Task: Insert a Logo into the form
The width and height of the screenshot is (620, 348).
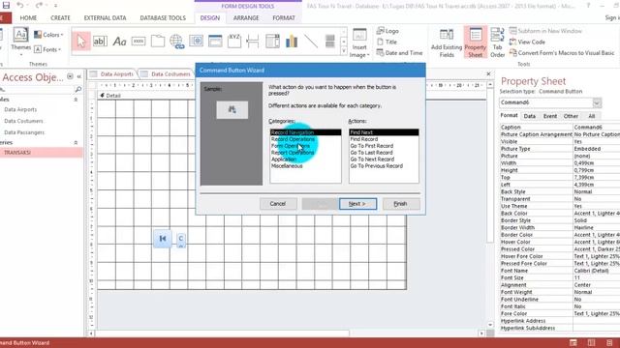Action: click(387, 31)
